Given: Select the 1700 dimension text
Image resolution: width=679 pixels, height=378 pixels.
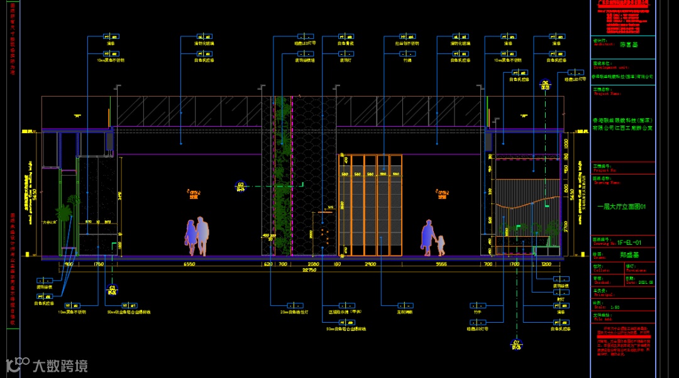Looking at the screenshot, I should tap(514, 264).
